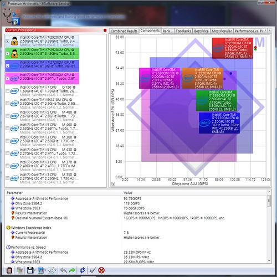The image size is (277, 277).
Task: Click the floppy disk save icon
Action: [x=30, y=270]
